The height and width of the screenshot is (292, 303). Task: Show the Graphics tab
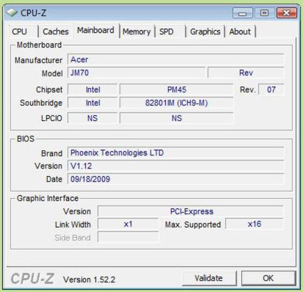click(205, 32)
